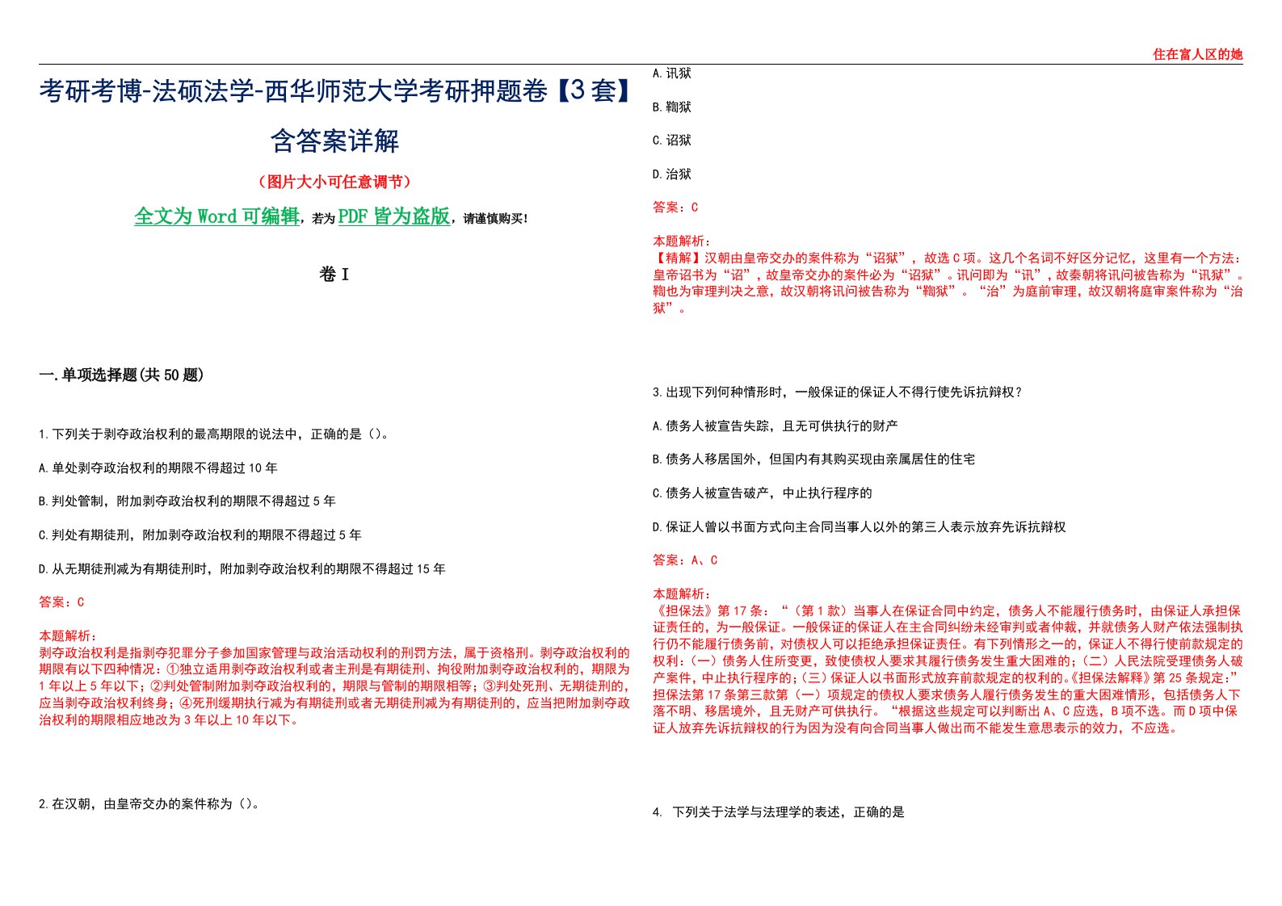Select option C.诏狱
Screen dimensions: 1282x906
[672, 141]
